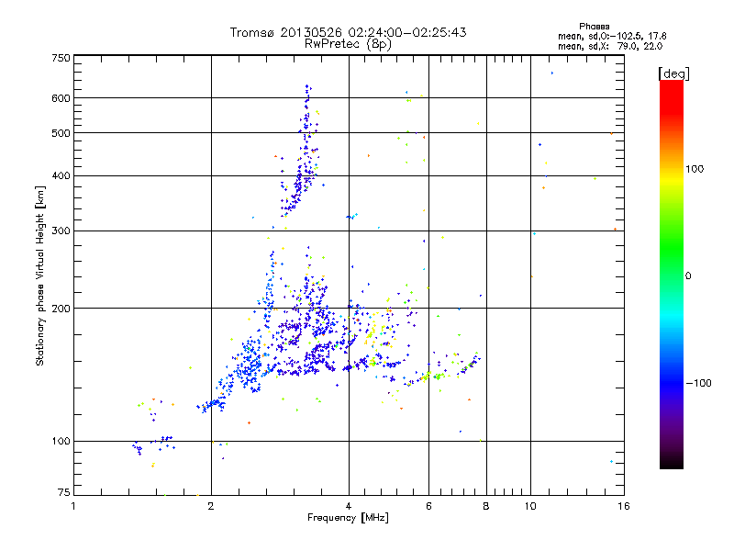This screenshot has height=551, width=734.
Task: Select the 'RwPretec (8p)' subtitle
Action: 348,44
